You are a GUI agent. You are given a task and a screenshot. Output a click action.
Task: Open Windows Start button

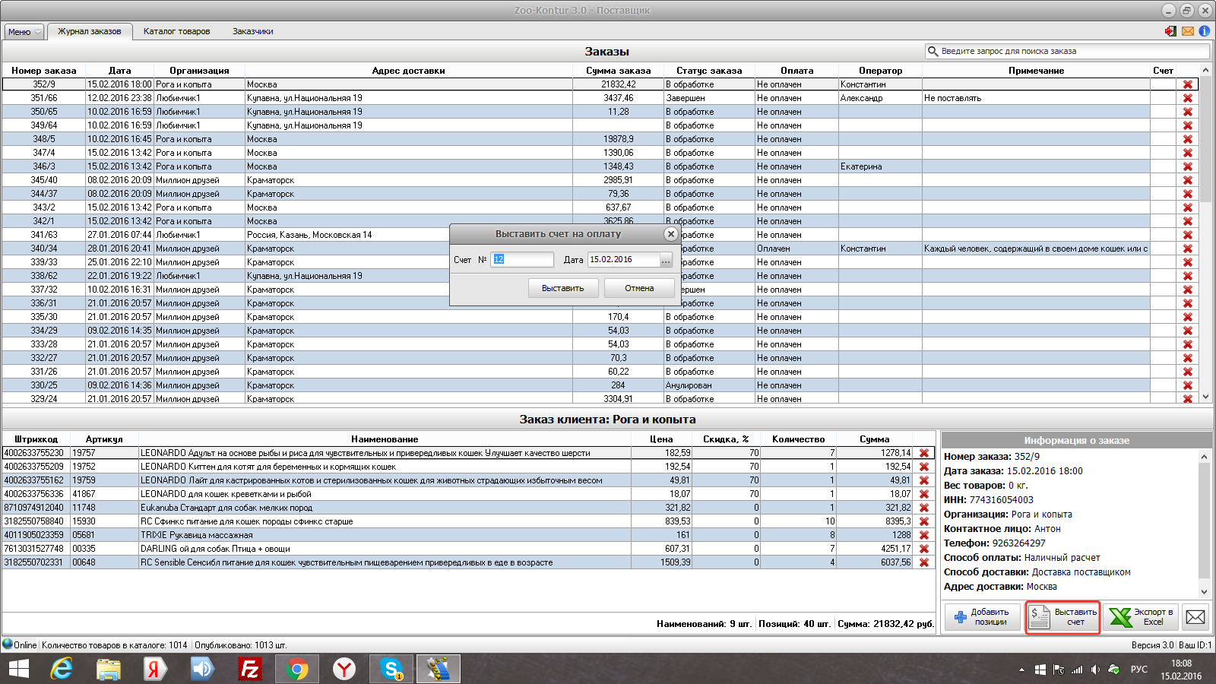(x=19, y=669)
